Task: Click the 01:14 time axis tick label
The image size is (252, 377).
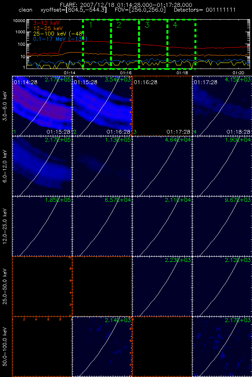Action: [70, 73]
